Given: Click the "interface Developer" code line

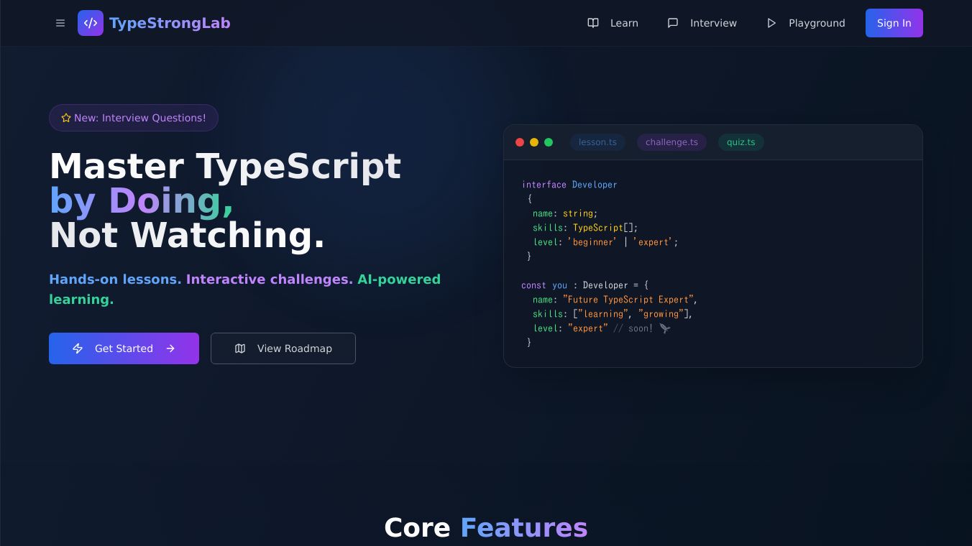Looking at the screenshot, I should [569, 185].
